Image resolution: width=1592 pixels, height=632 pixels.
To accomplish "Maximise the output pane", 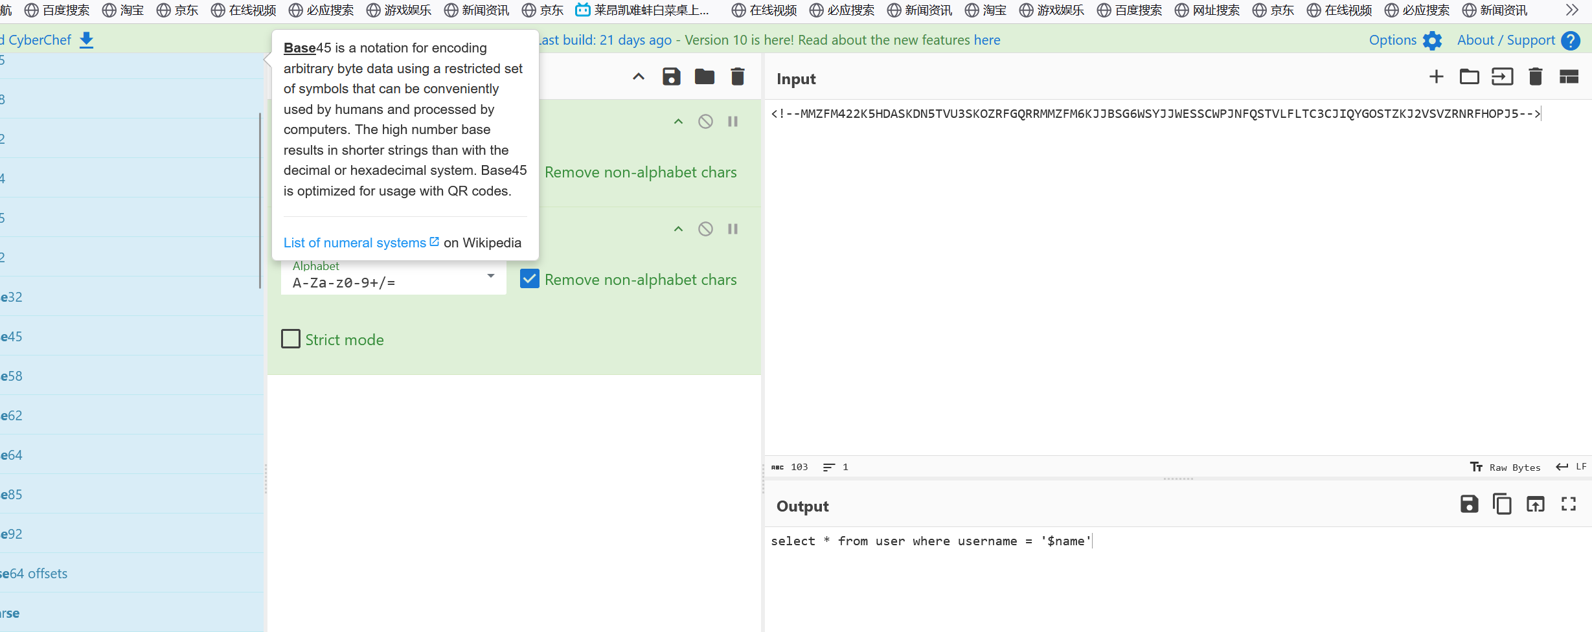I will tap(1569, 504).
